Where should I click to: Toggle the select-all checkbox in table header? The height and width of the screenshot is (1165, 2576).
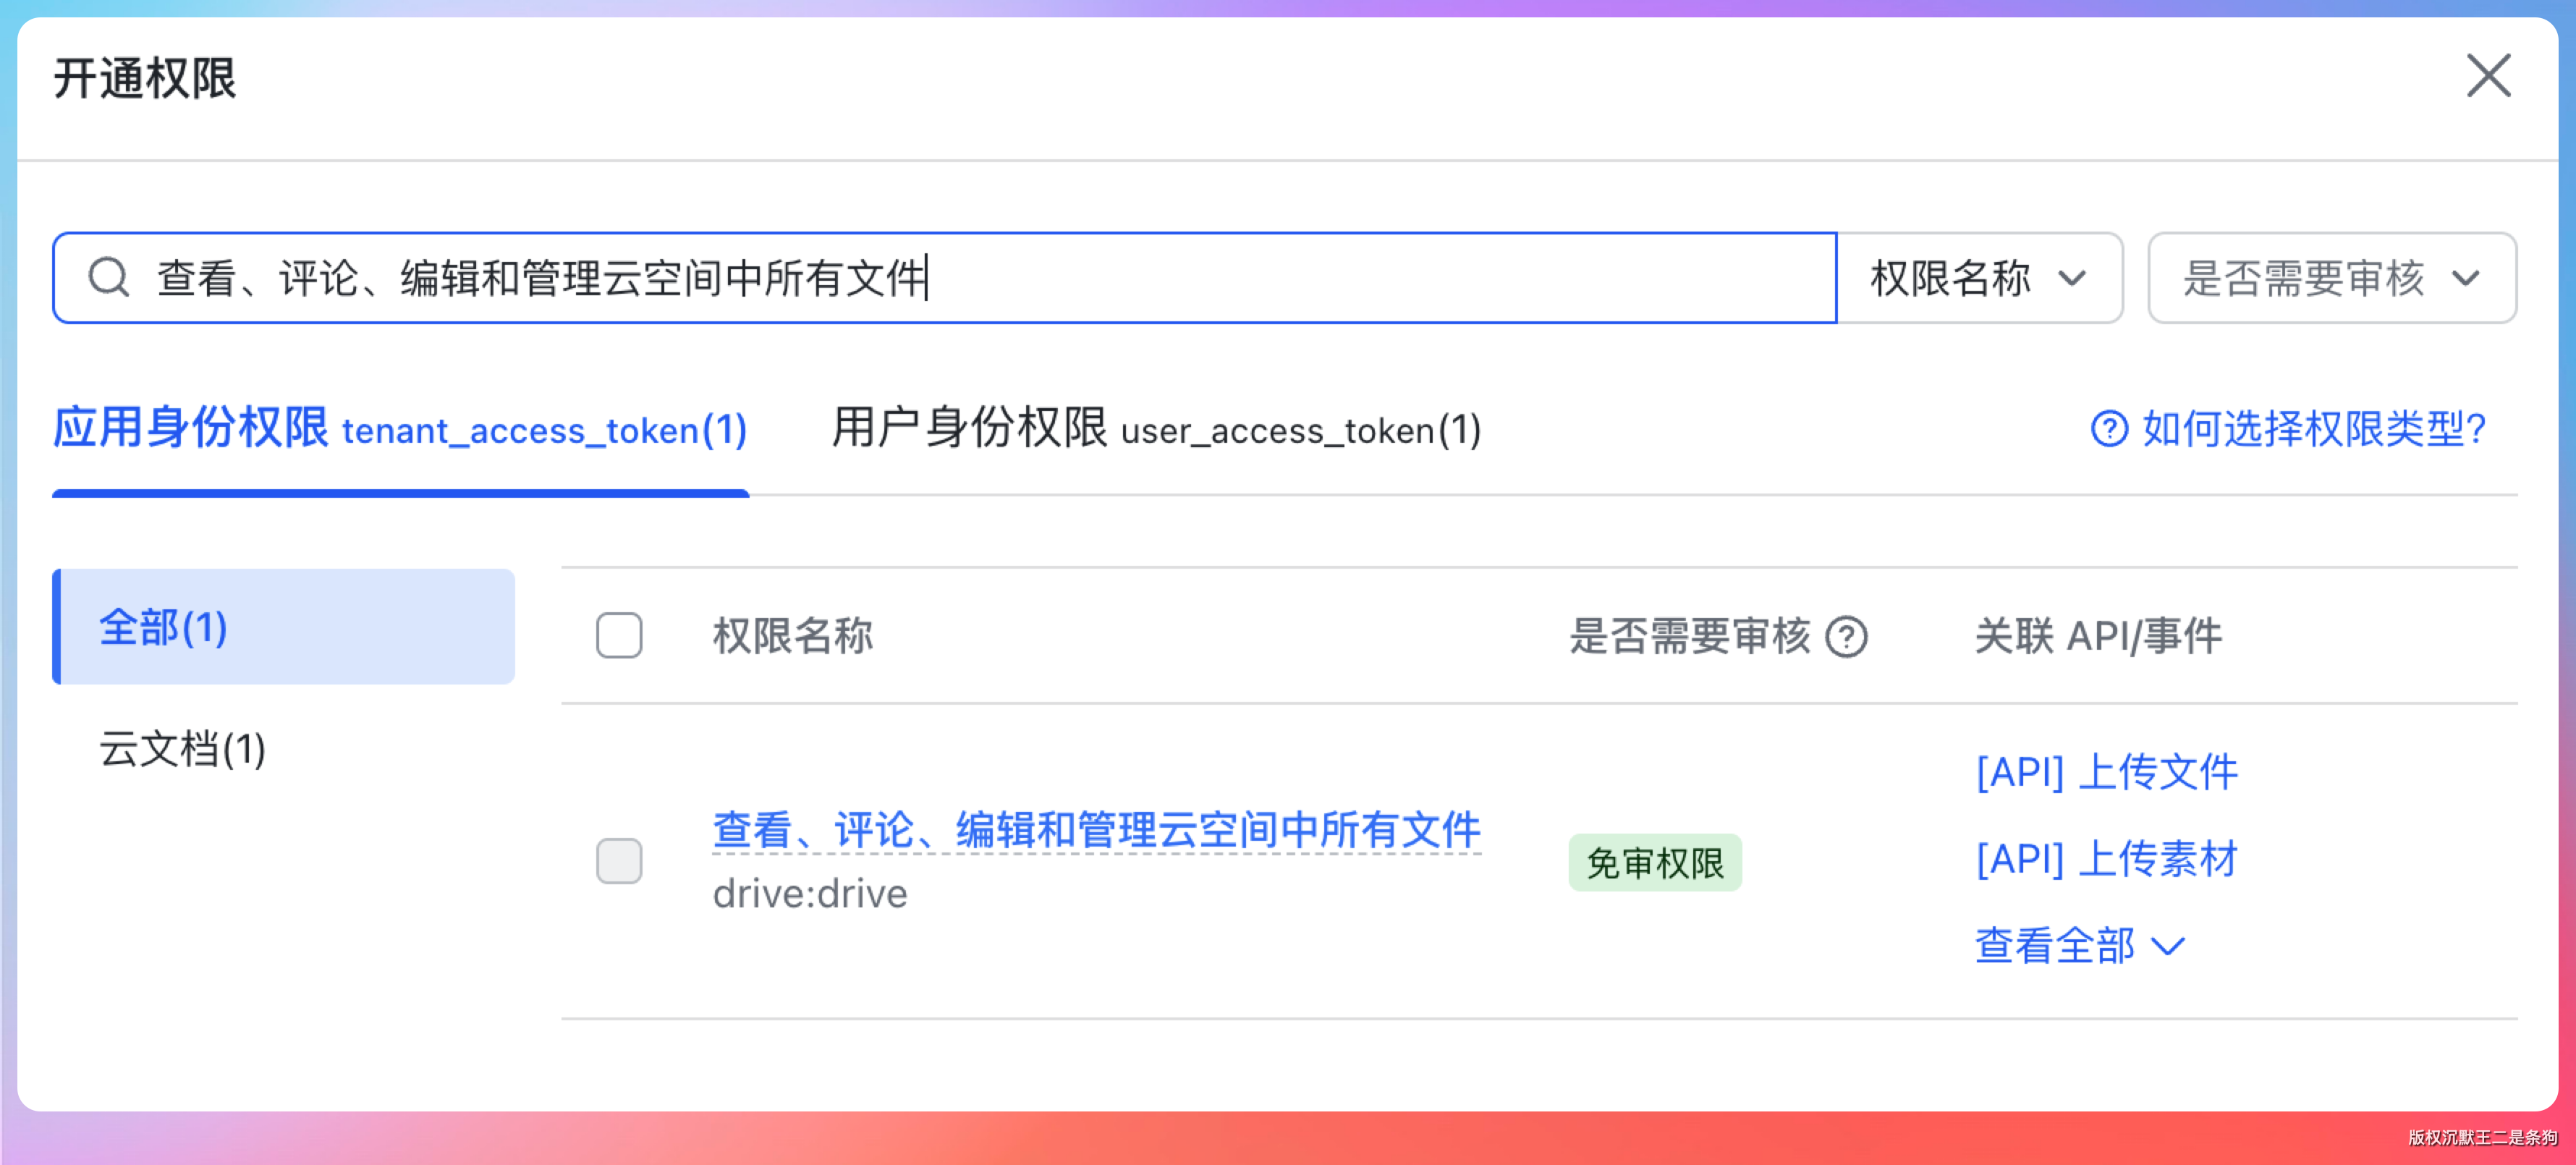[619, 636]
